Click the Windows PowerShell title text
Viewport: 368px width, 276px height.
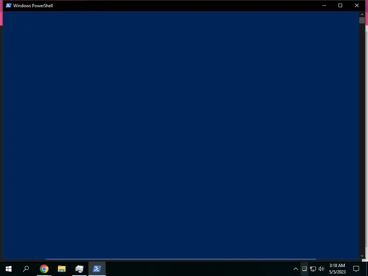33,6
